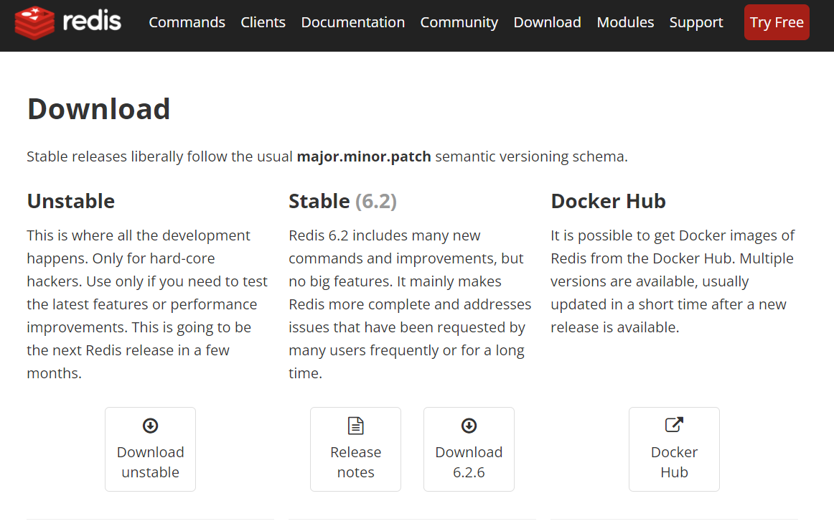Click the download arrow icon for 6.2.6
Image resolution: width=834 pixels, height=529 pixels.
469,426
